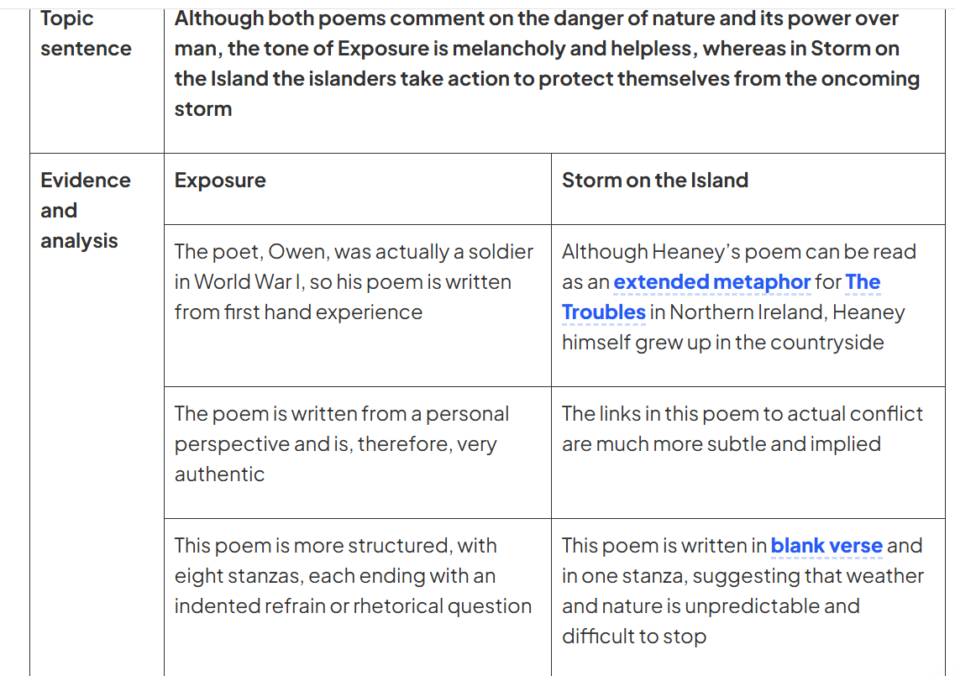Click the Storm on the Island heading
Image resolution: width=955 pixels, height=676 pixels.
(x=655, y=181)
